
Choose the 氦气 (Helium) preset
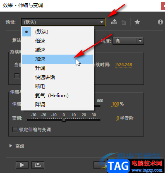click(57, 96)
